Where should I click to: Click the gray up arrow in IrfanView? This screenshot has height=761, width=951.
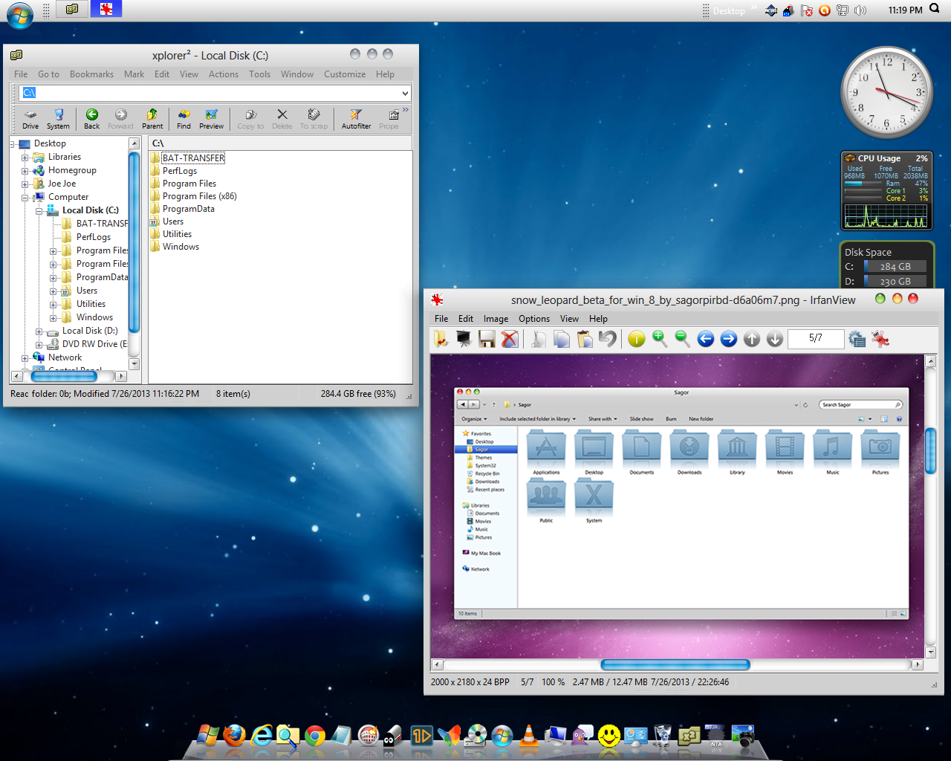752,339
